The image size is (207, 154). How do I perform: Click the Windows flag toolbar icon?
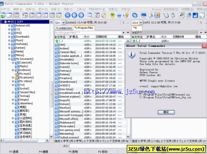(x=182, y=15)
